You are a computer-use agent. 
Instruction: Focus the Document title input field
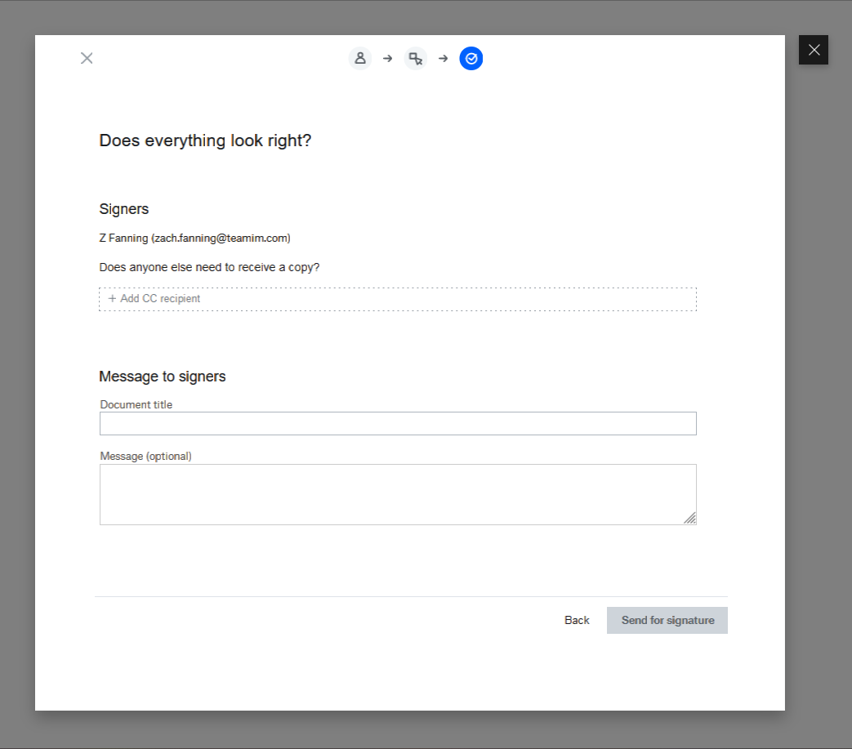pyautogui.click(x=398, y=424)
